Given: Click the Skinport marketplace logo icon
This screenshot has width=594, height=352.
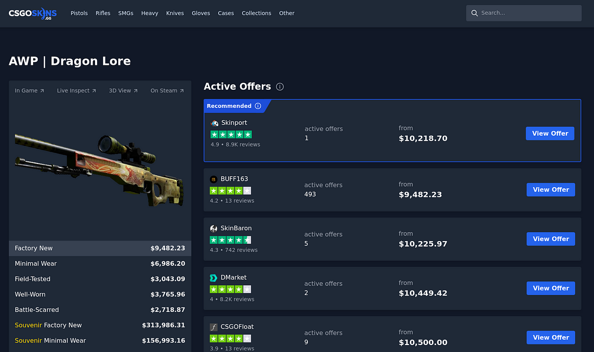Looking at the screenshot, I should tap(214, 123).
